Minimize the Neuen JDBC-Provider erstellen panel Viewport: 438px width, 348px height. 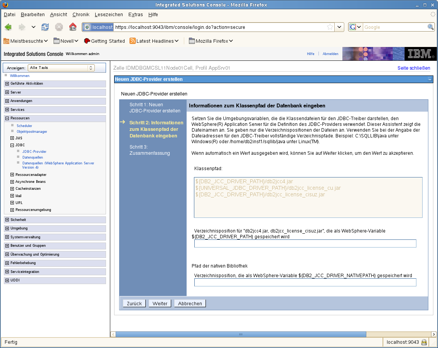[430, 79]
